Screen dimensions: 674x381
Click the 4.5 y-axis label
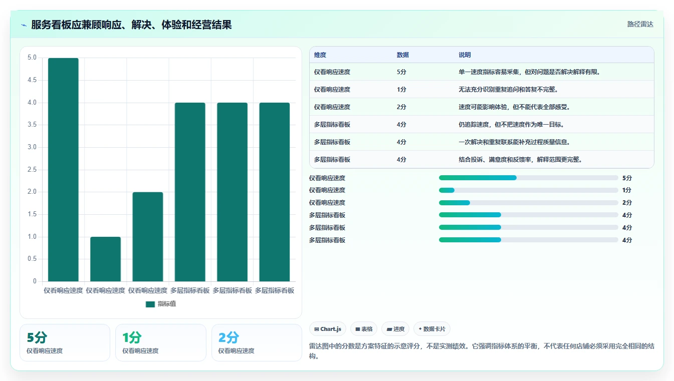[x=32, y=80]
